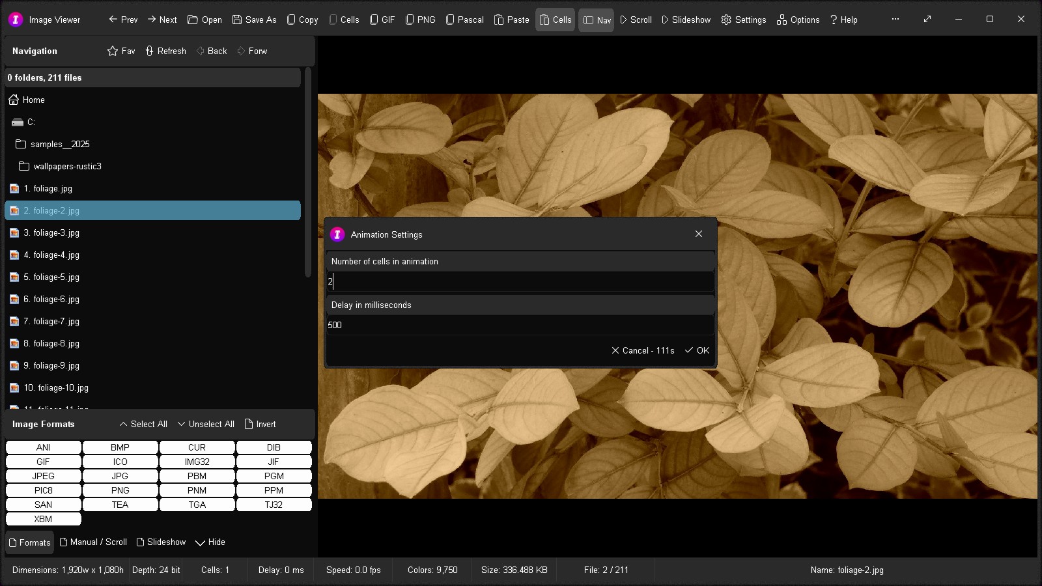The image size is (1042, 586).
Task: Toggle the highlighted Cells toolbar button
Action: click(555, 20)
